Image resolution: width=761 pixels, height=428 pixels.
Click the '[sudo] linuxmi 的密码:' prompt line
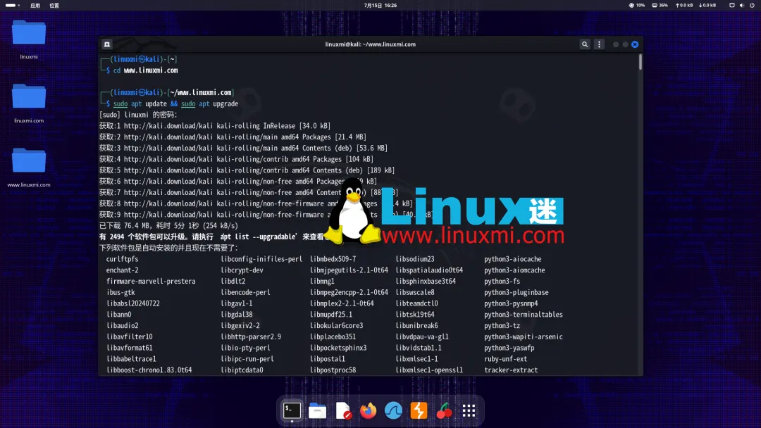coord(138,115)
